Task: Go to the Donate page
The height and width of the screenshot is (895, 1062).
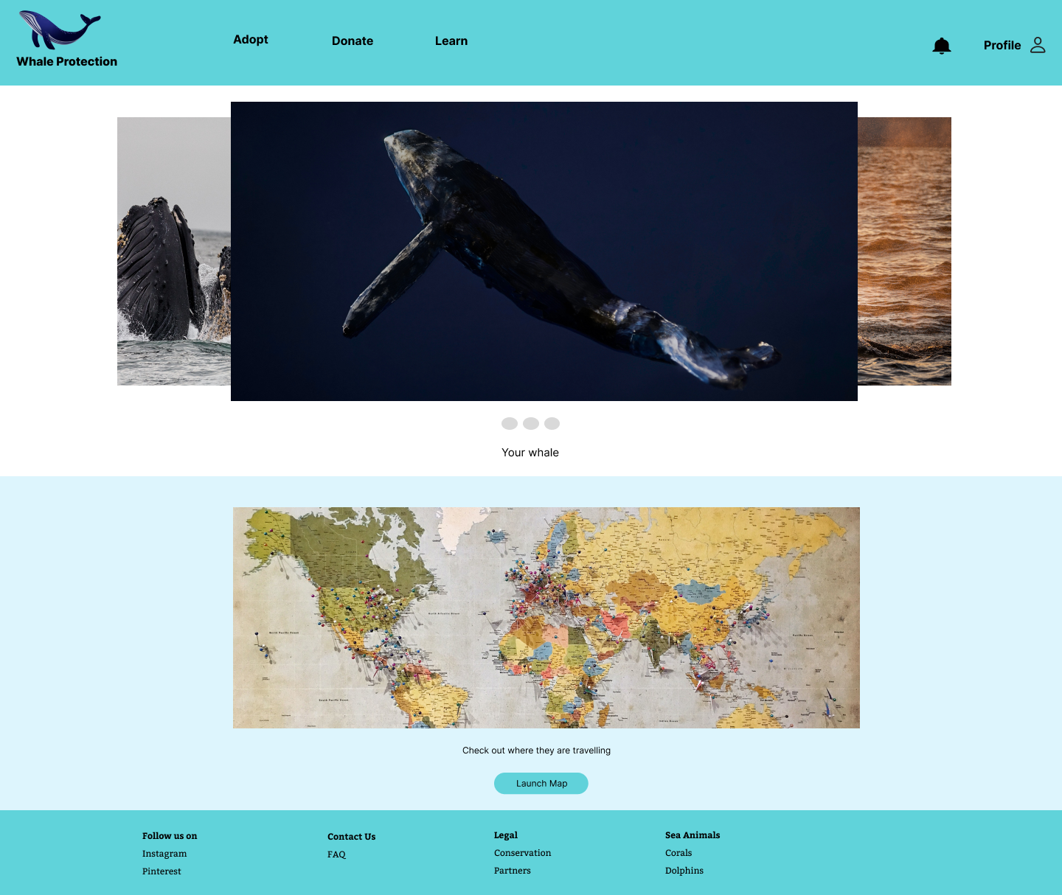Action: pyautogui.click(x=353, y=41)
